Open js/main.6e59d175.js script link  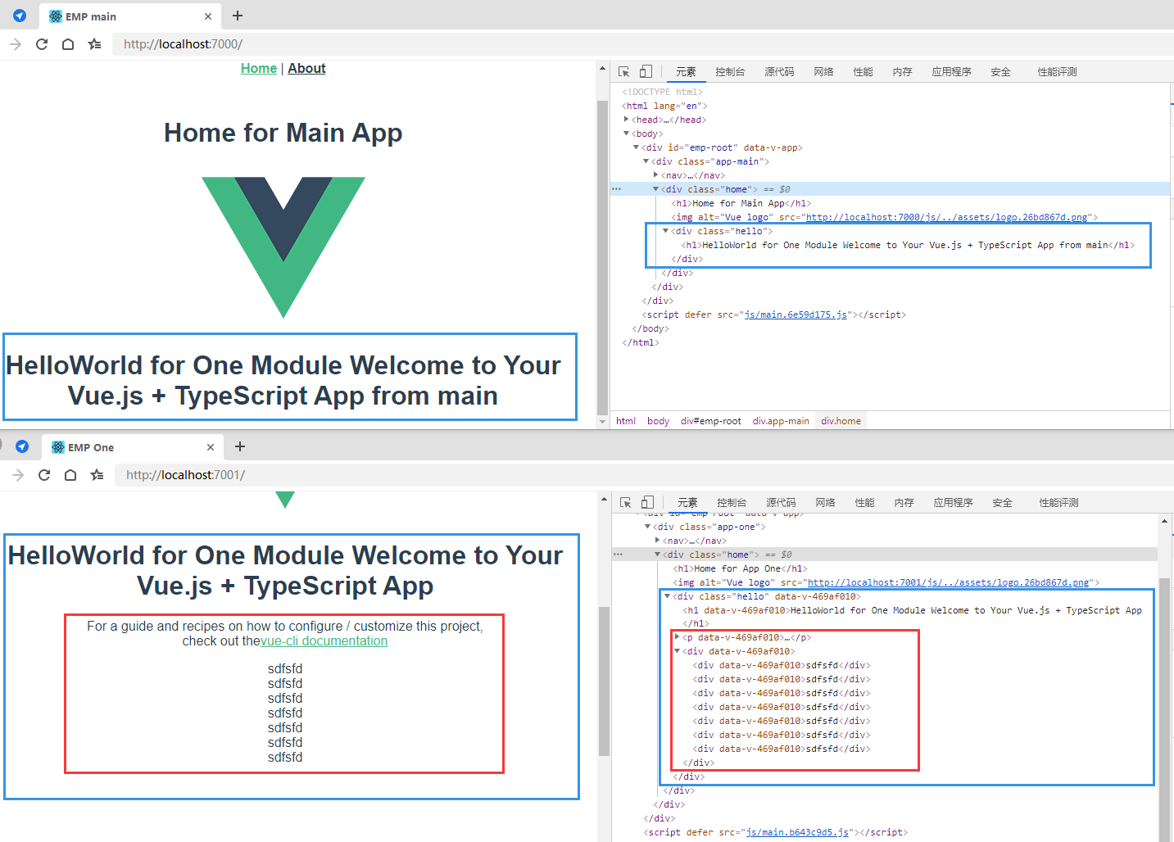796,315
